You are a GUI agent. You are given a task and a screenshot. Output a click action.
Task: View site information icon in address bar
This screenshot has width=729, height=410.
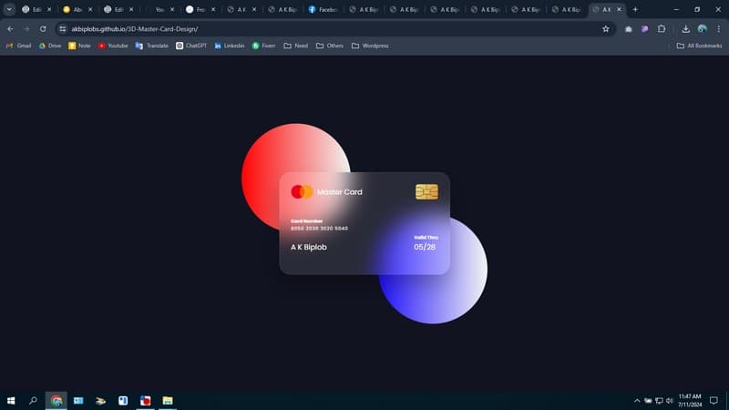[62, 29]
